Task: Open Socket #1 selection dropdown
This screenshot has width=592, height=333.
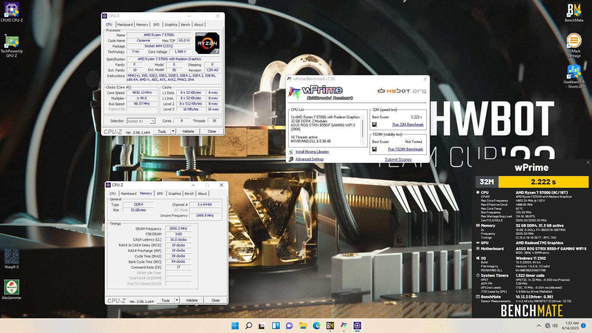Action: (141, 121)
